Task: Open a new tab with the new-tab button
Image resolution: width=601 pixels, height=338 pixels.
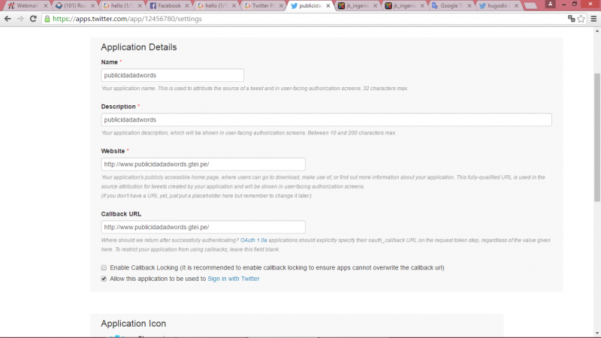Action: tap(530, 6)
